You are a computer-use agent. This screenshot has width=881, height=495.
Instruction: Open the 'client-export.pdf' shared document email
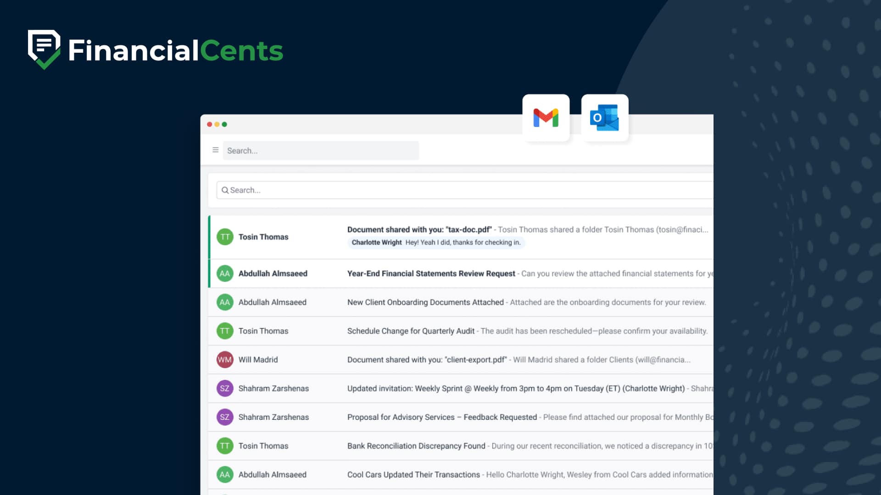pos(461,360)
